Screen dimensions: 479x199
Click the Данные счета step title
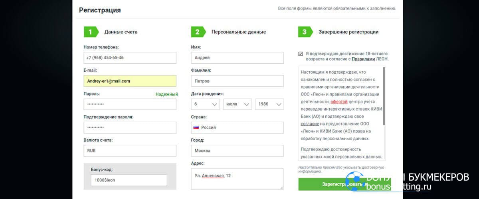(121, 32)
